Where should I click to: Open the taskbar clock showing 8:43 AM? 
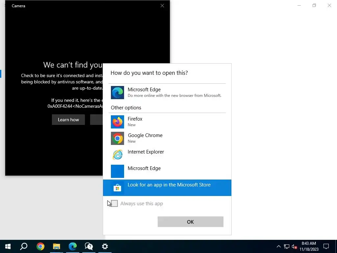point(309,246)
